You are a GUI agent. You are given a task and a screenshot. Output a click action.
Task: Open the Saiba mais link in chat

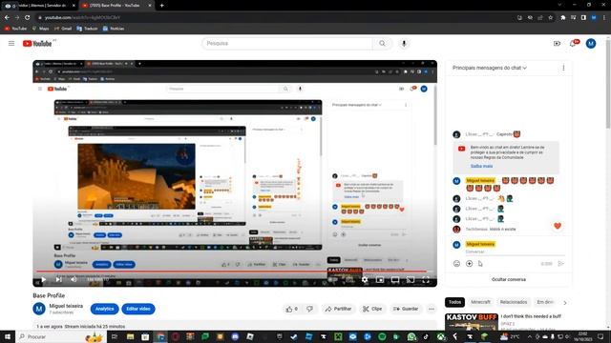[481, 166]
